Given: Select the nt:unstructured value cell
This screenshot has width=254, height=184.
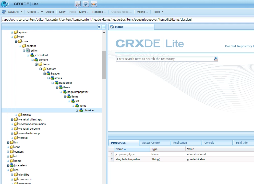Looking at the screenshot, I should [196, 154].
